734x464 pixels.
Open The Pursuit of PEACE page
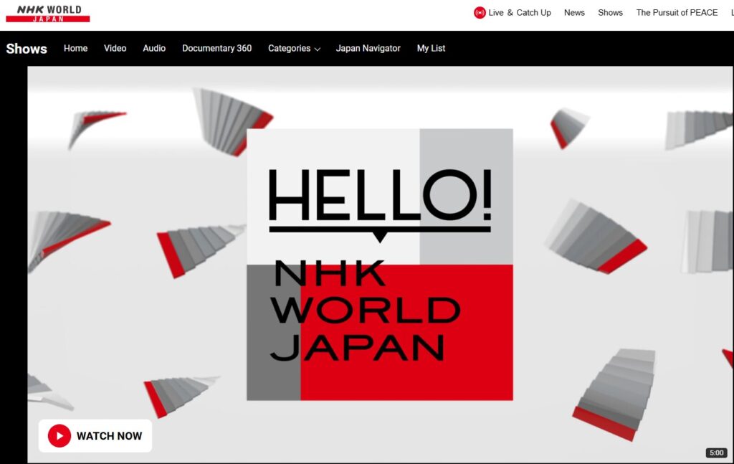(x=677, y=13)
